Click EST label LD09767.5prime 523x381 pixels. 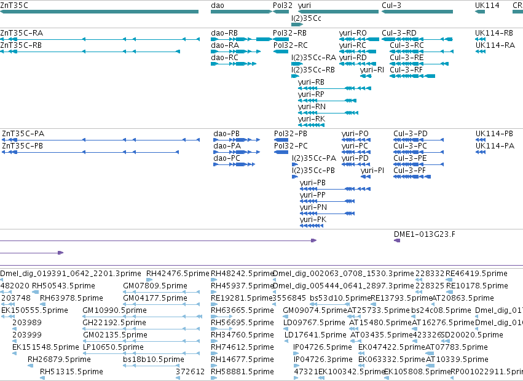[x=314, y=323]
